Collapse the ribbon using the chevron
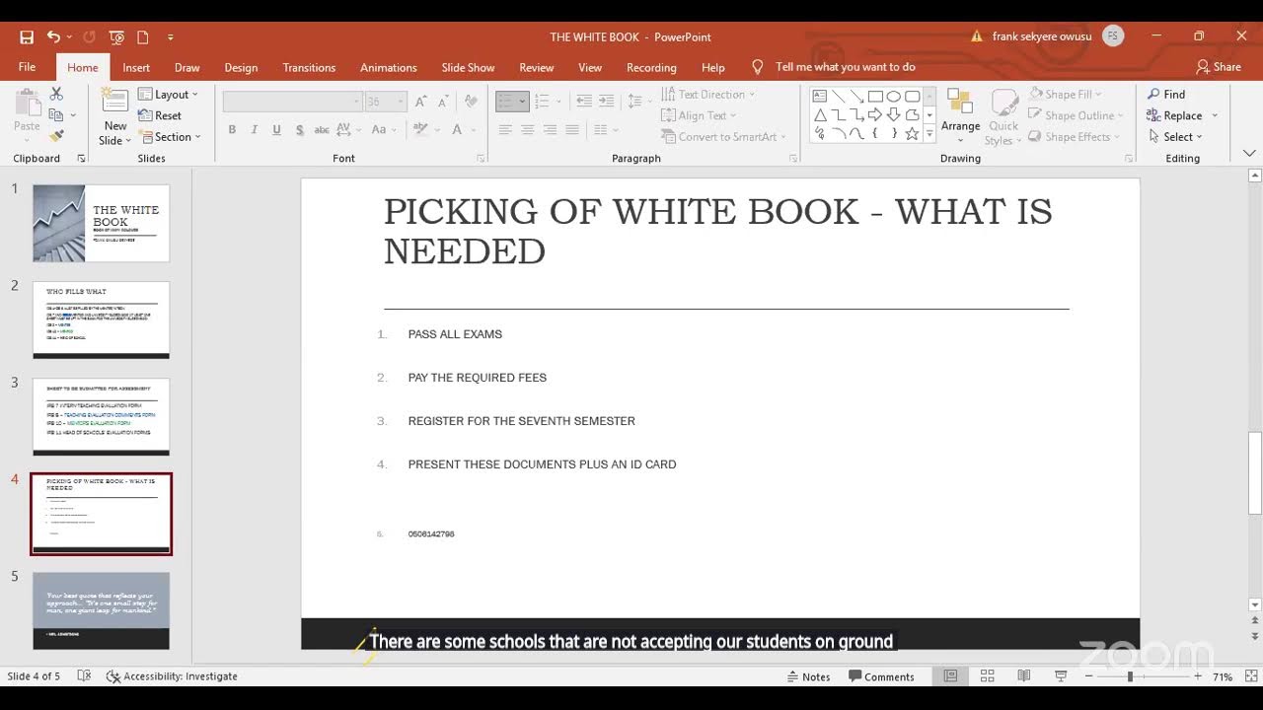Screen dimensions: 1263x710 1249,154
